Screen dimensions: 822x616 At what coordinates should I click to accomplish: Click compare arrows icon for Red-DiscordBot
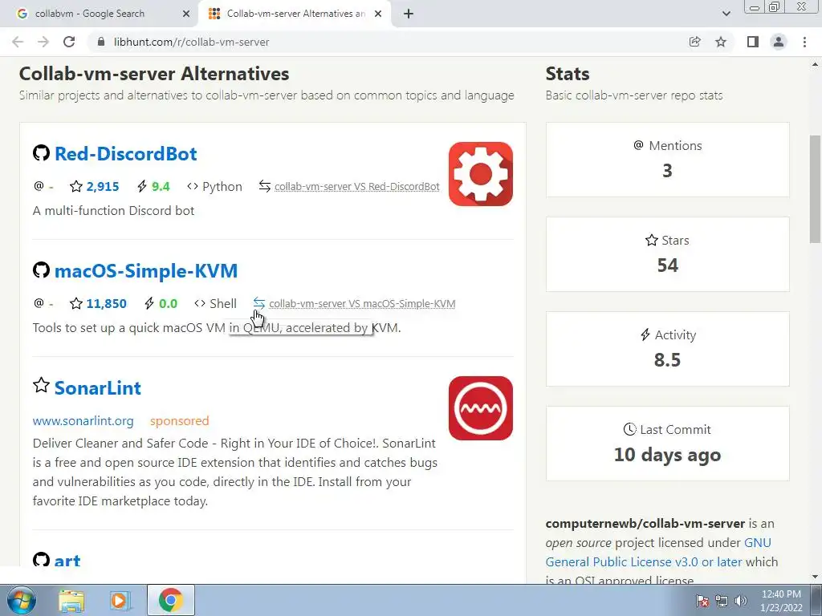[265, 186]
